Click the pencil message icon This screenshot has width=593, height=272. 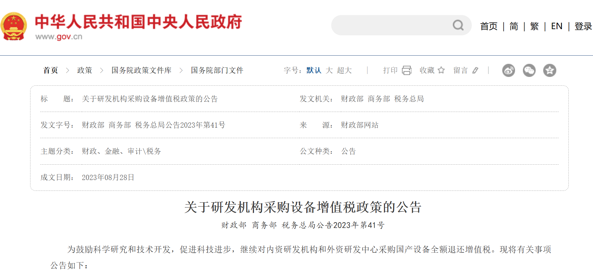[475, 70]
